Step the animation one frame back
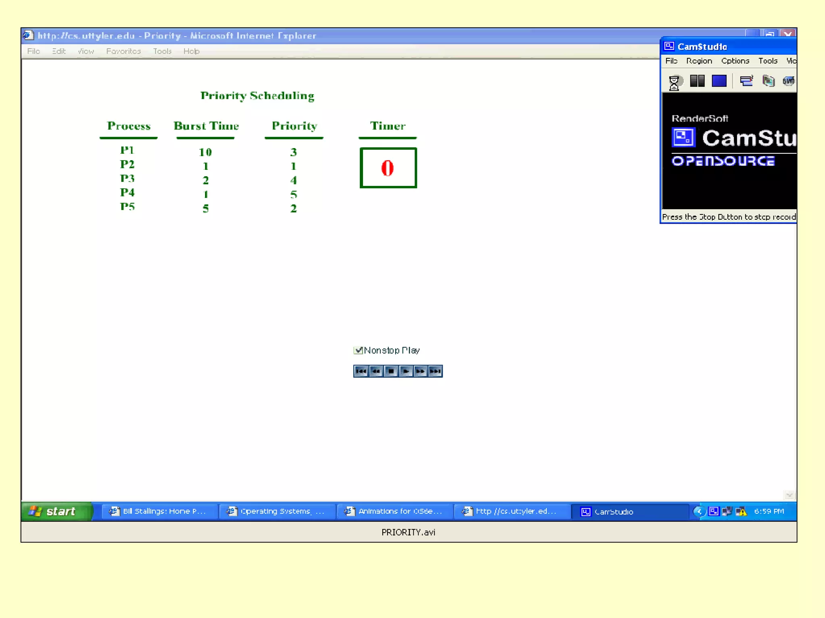This screenshot has height=618, width=825. [376, 371]
